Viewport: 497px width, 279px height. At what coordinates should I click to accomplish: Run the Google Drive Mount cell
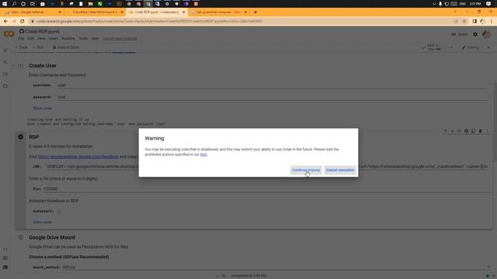pos(21,237)
